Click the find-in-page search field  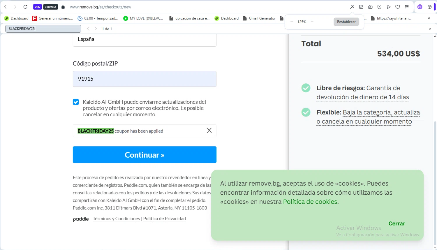click(43, 29)
